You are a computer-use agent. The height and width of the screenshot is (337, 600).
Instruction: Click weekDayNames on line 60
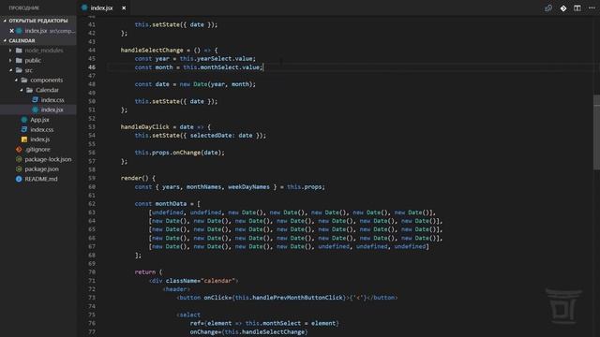point(248,187)
